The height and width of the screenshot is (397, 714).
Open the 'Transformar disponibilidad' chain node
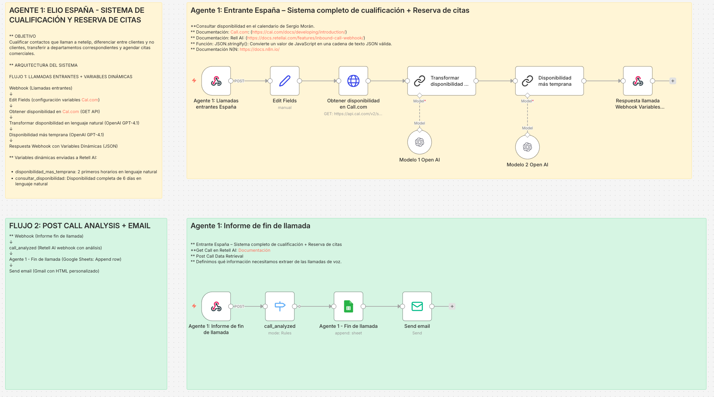[441, 81]
